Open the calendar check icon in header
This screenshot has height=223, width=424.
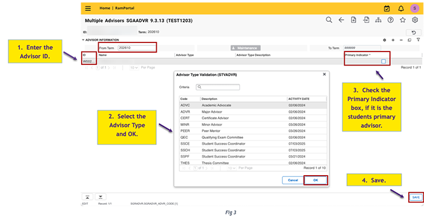coord(386,8)
